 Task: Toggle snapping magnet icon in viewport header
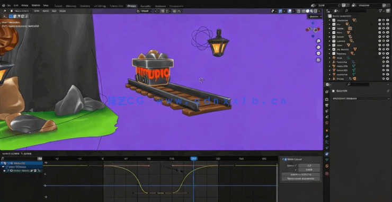(163, 11)
